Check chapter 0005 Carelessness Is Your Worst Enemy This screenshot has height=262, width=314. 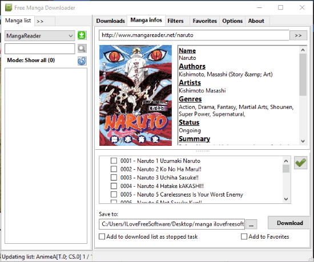pyautogui.click(x=114, y=194)
